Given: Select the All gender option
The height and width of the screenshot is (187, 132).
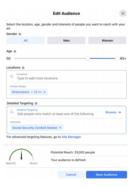Looking at the screenshot, I should tap(25, 41).
